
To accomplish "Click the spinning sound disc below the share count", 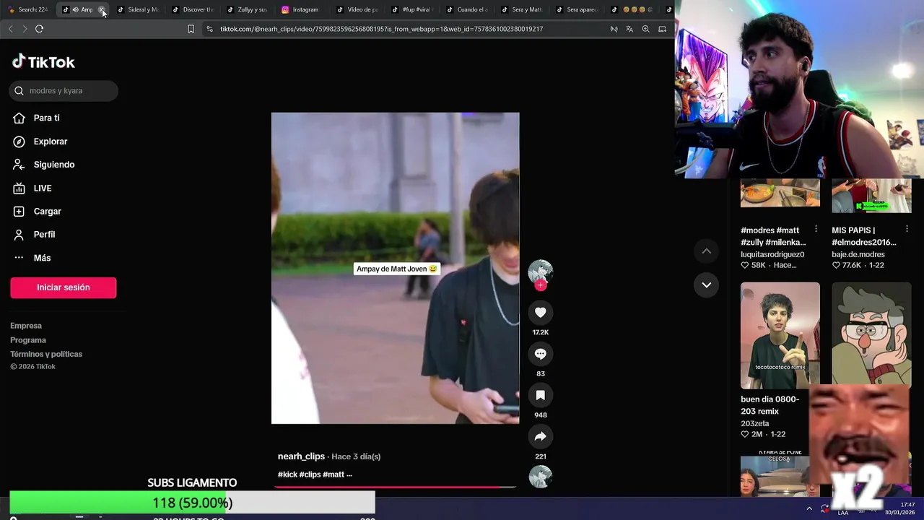I will point(540,477).
